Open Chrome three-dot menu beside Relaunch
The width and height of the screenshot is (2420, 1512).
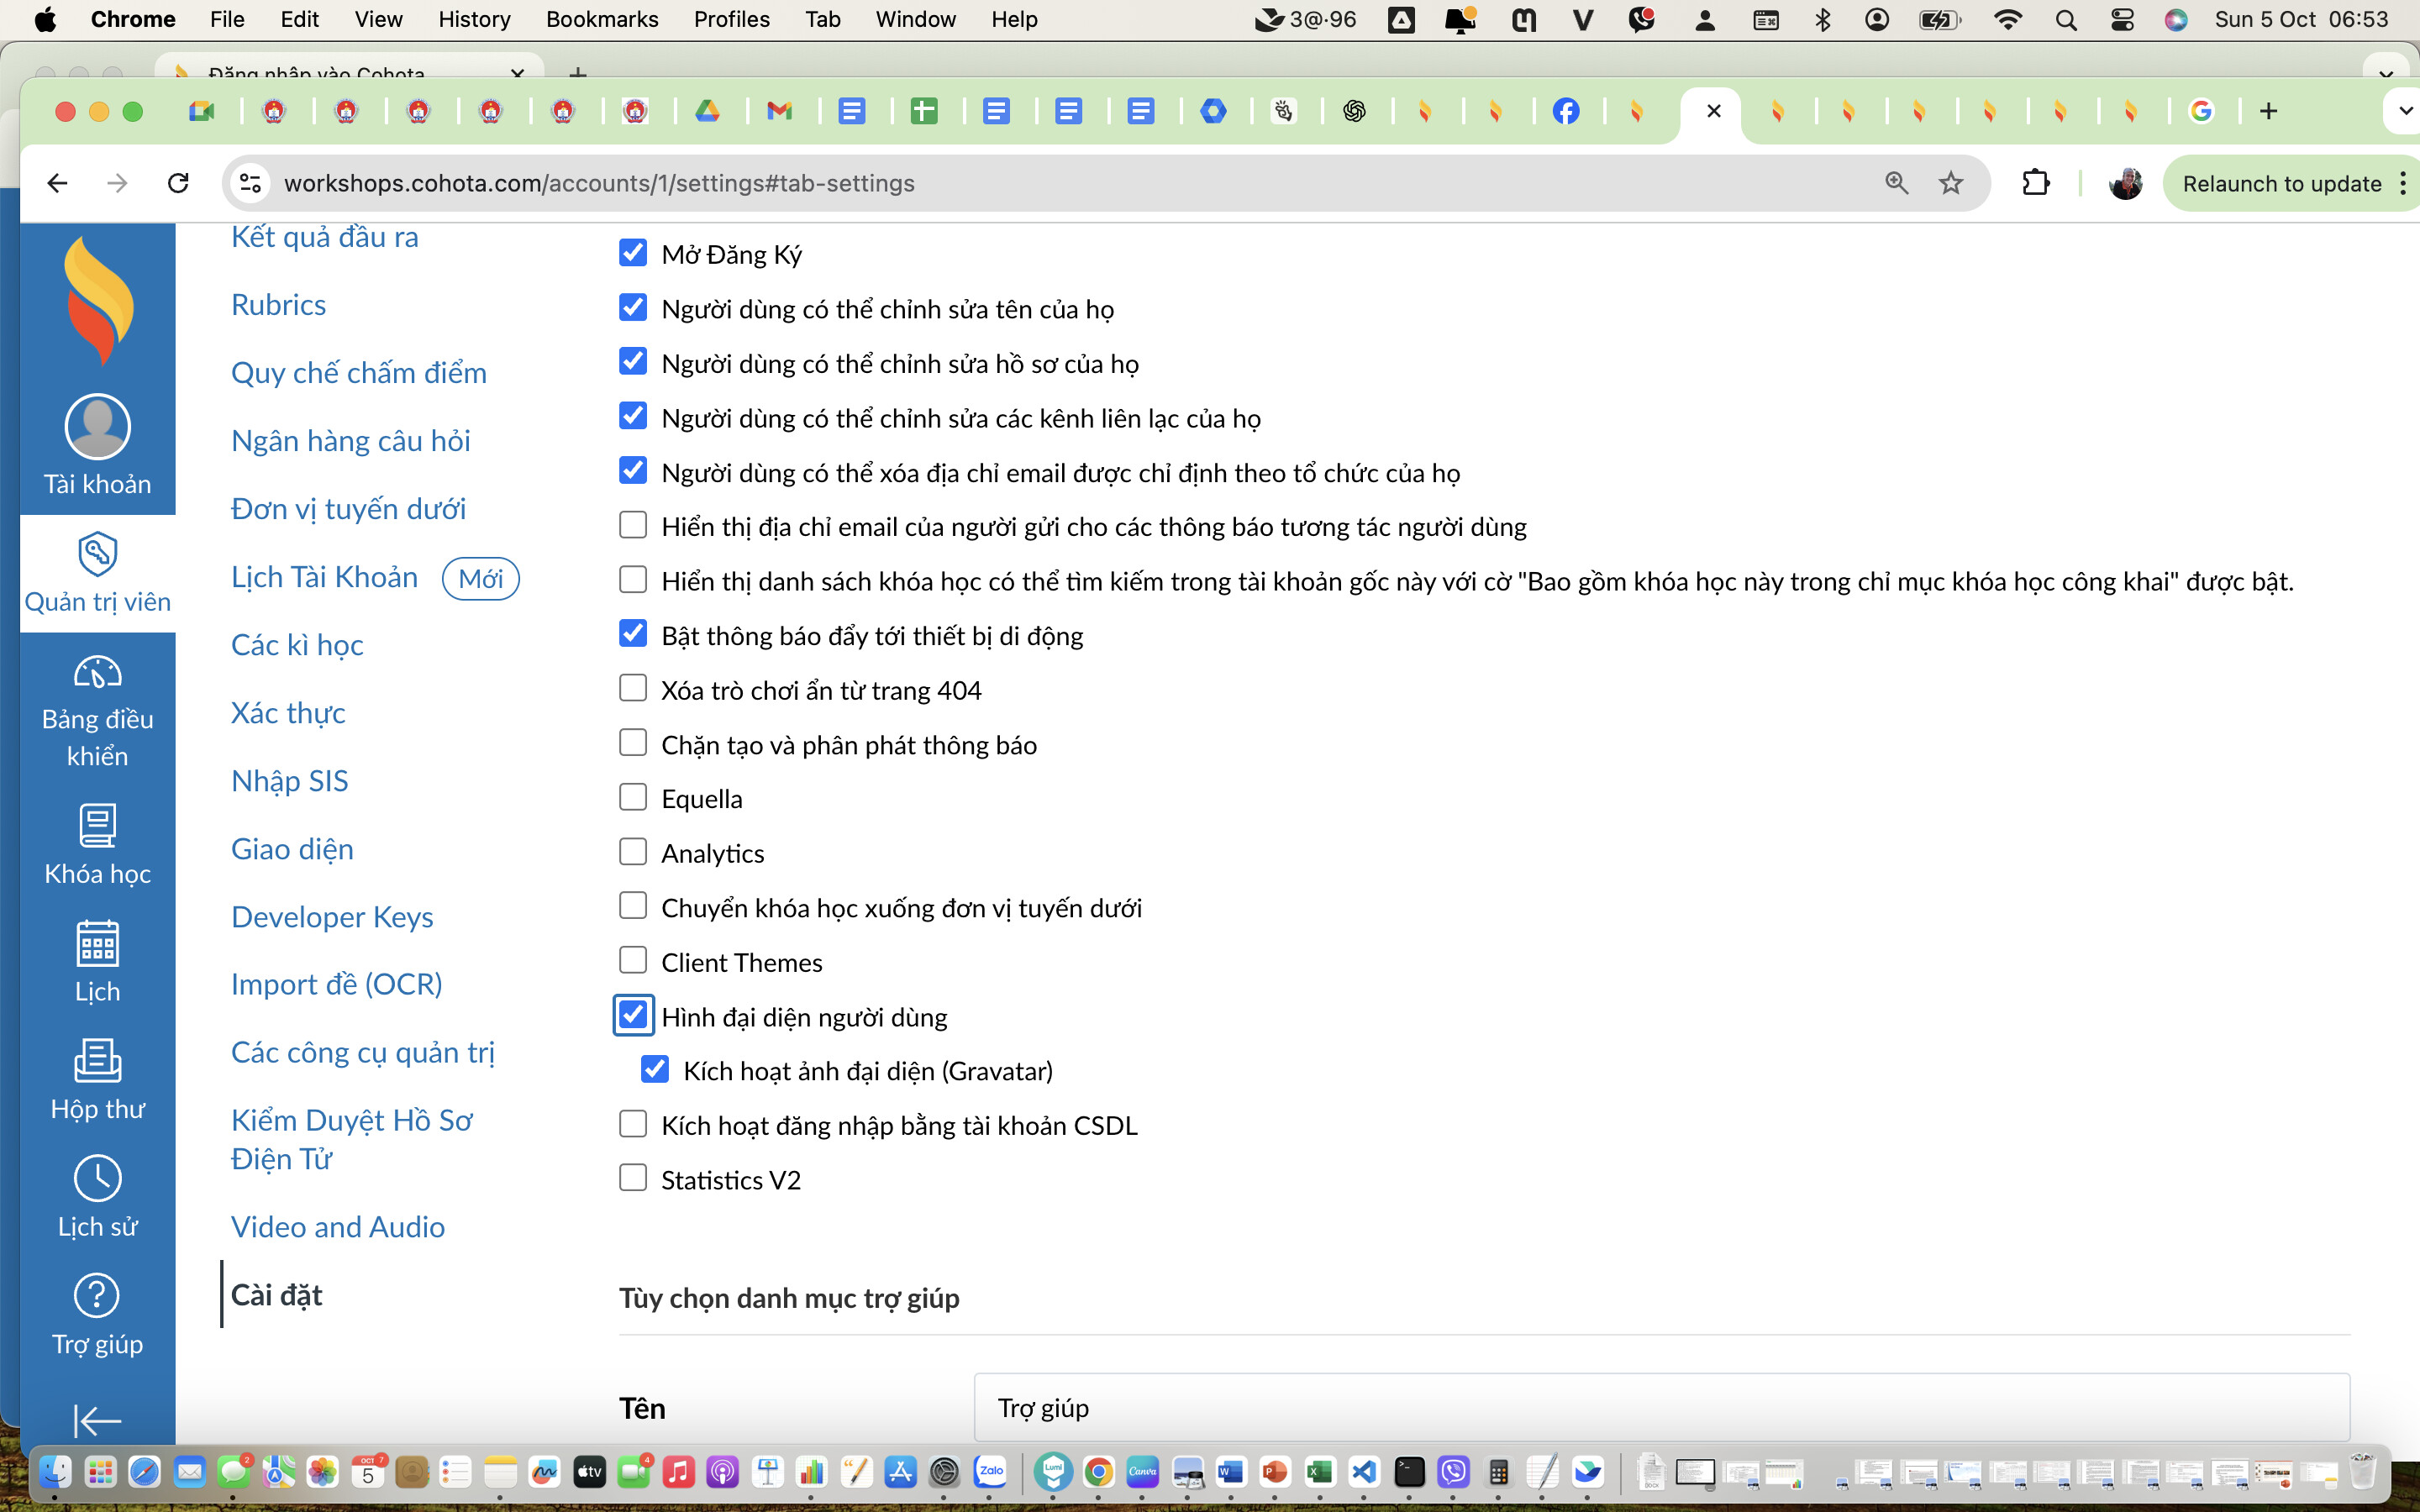2402,183
